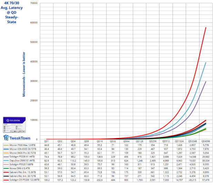The image size is (214, 196).
Task: Click the QD64 column header
Action: point(126,141)
